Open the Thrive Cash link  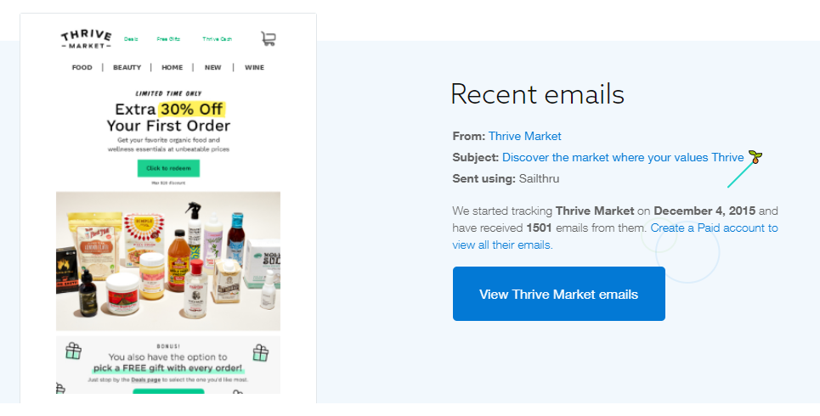217,39
